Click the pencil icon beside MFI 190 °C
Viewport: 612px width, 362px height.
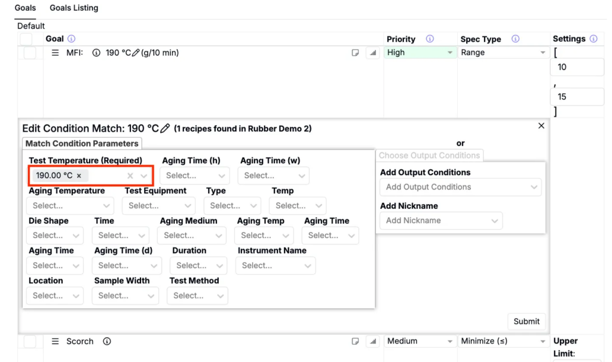[x=136, y=53]
